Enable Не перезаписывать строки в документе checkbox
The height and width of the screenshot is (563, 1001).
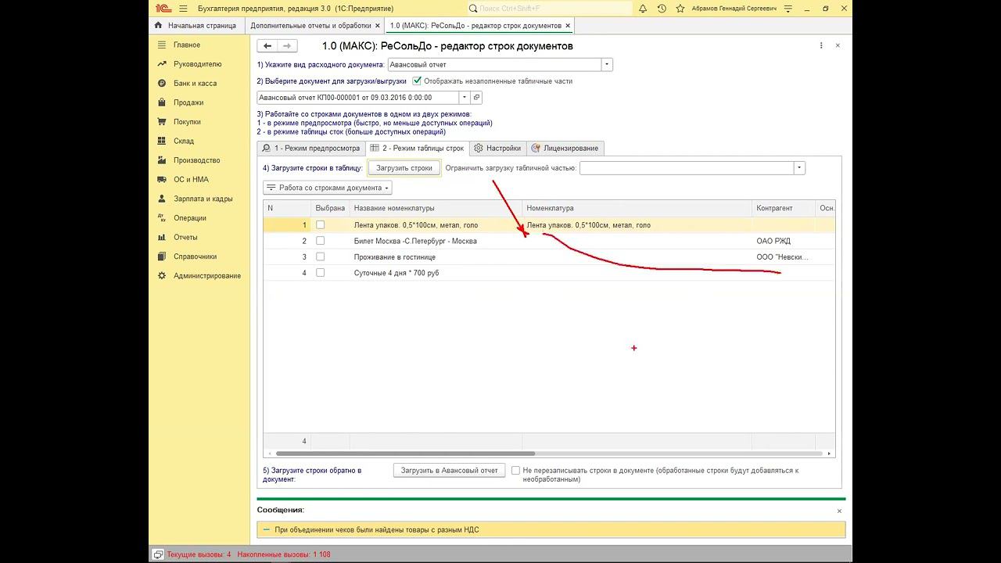[x=515, y=471]
